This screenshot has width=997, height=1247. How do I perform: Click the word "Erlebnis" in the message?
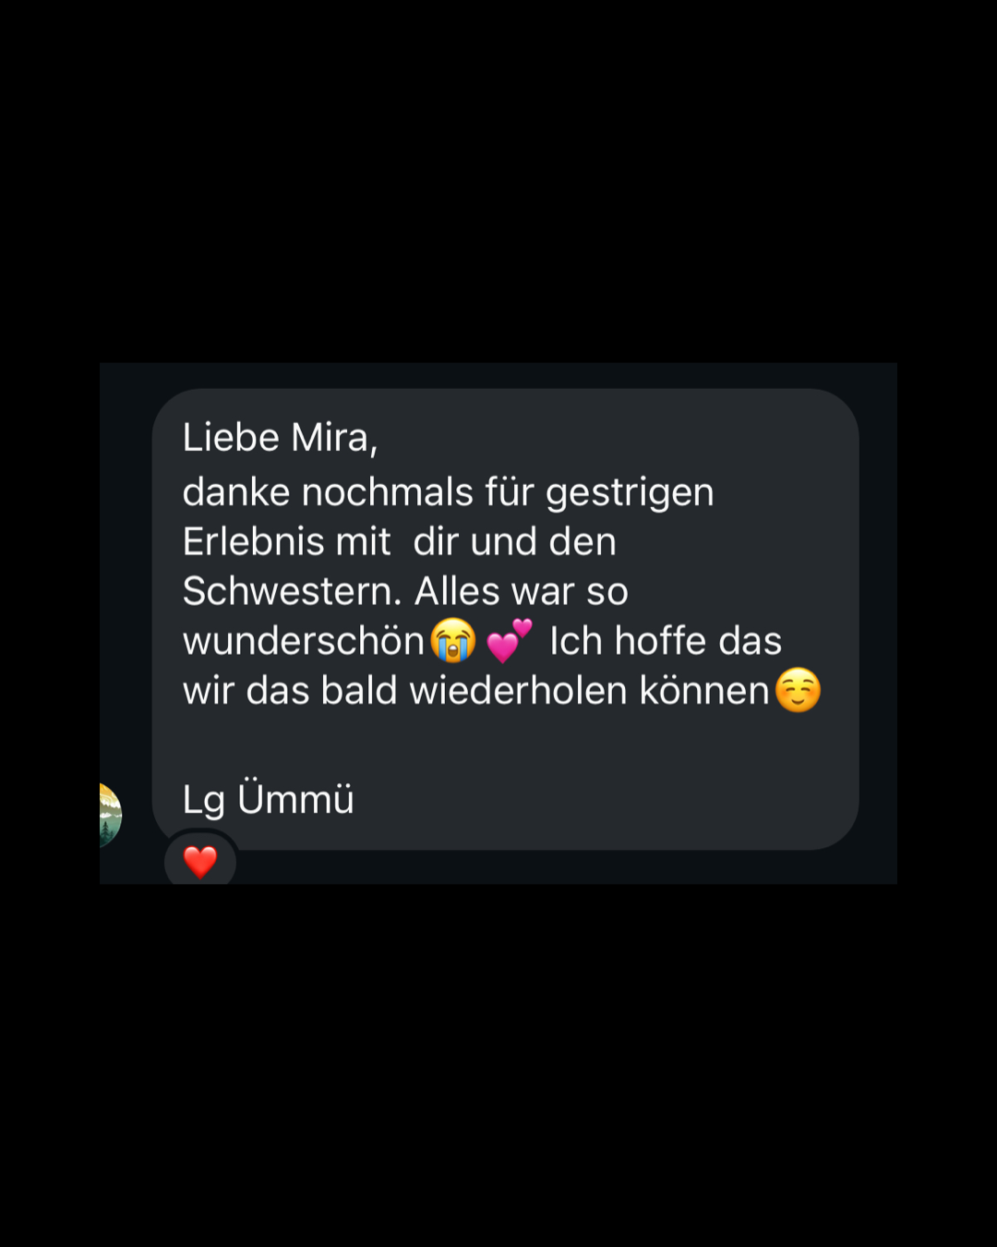(253, 541)
